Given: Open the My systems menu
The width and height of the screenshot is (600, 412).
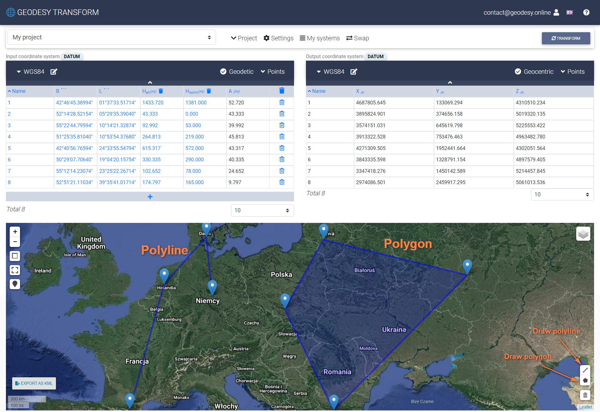Looking at the screenshot, I should [319, 38].
